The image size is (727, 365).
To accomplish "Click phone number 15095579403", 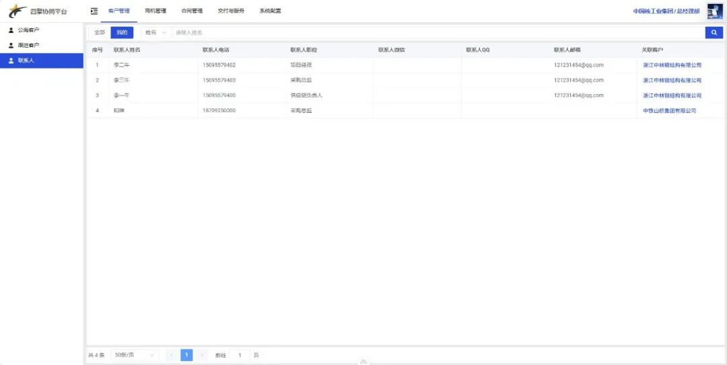I will pos(219,81).
